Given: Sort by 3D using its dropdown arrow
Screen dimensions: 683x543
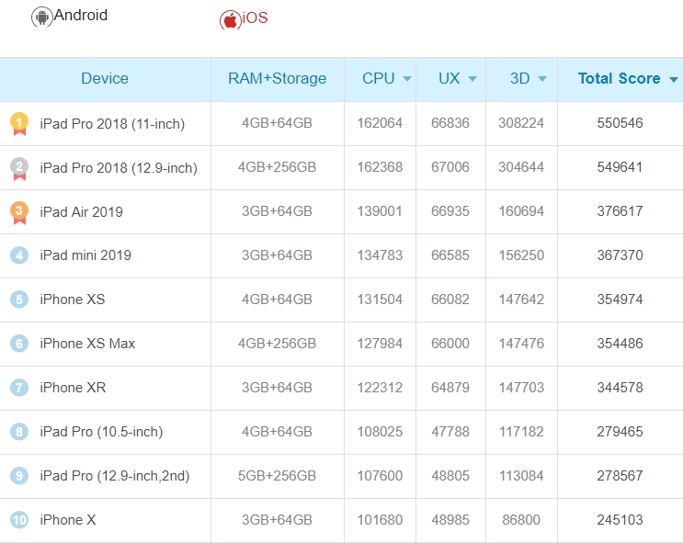Looking at the screenshot, I should [x=542, y=79].
